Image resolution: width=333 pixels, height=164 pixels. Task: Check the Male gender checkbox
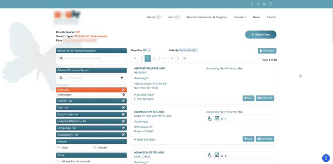point(59,147)
